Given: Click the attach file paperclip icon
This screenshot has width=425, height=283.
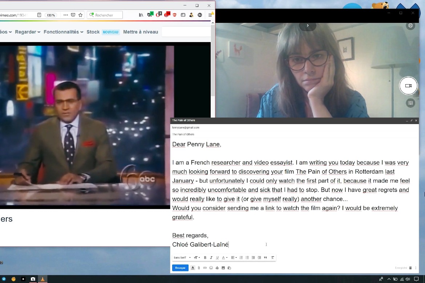Looking at the screenshot, I should [199, 268].
